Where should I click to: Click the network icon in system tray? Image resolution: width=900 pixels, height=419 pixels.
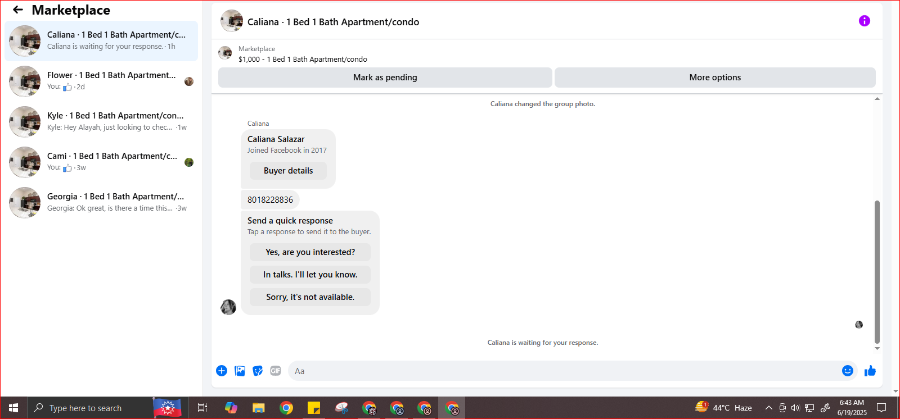point(809,408)
